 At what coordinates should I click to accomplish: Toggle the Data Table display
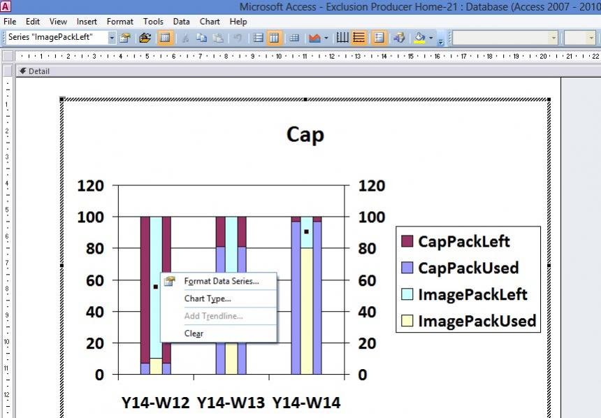294,38
